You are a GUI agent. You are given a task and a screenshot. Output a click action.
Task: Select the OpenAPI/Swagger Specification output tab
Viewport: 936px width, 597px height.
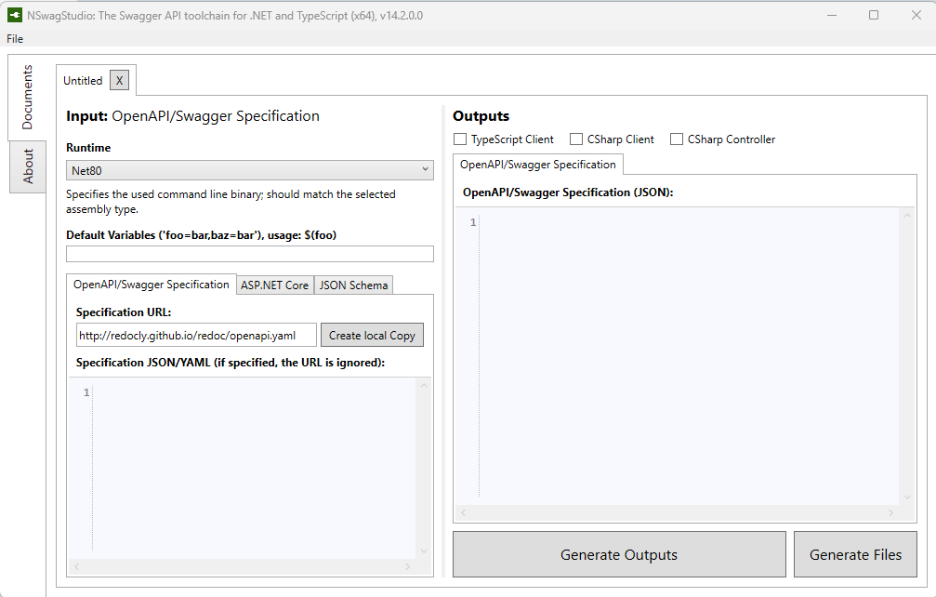538,165
